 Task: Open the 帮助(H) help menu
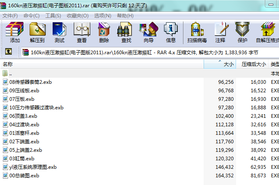[x=125, y=16]
